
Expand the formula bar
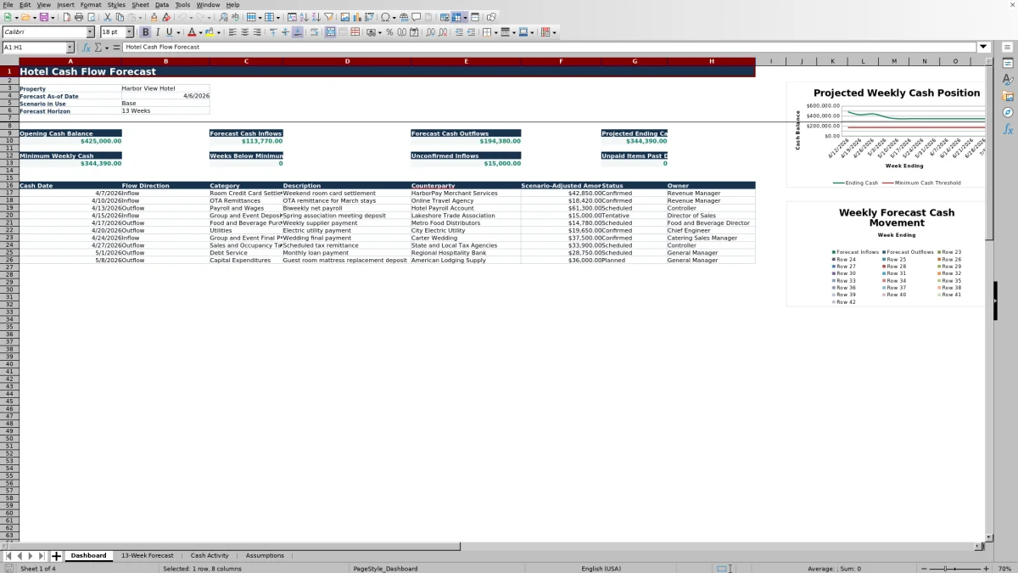tap(984, 48)
